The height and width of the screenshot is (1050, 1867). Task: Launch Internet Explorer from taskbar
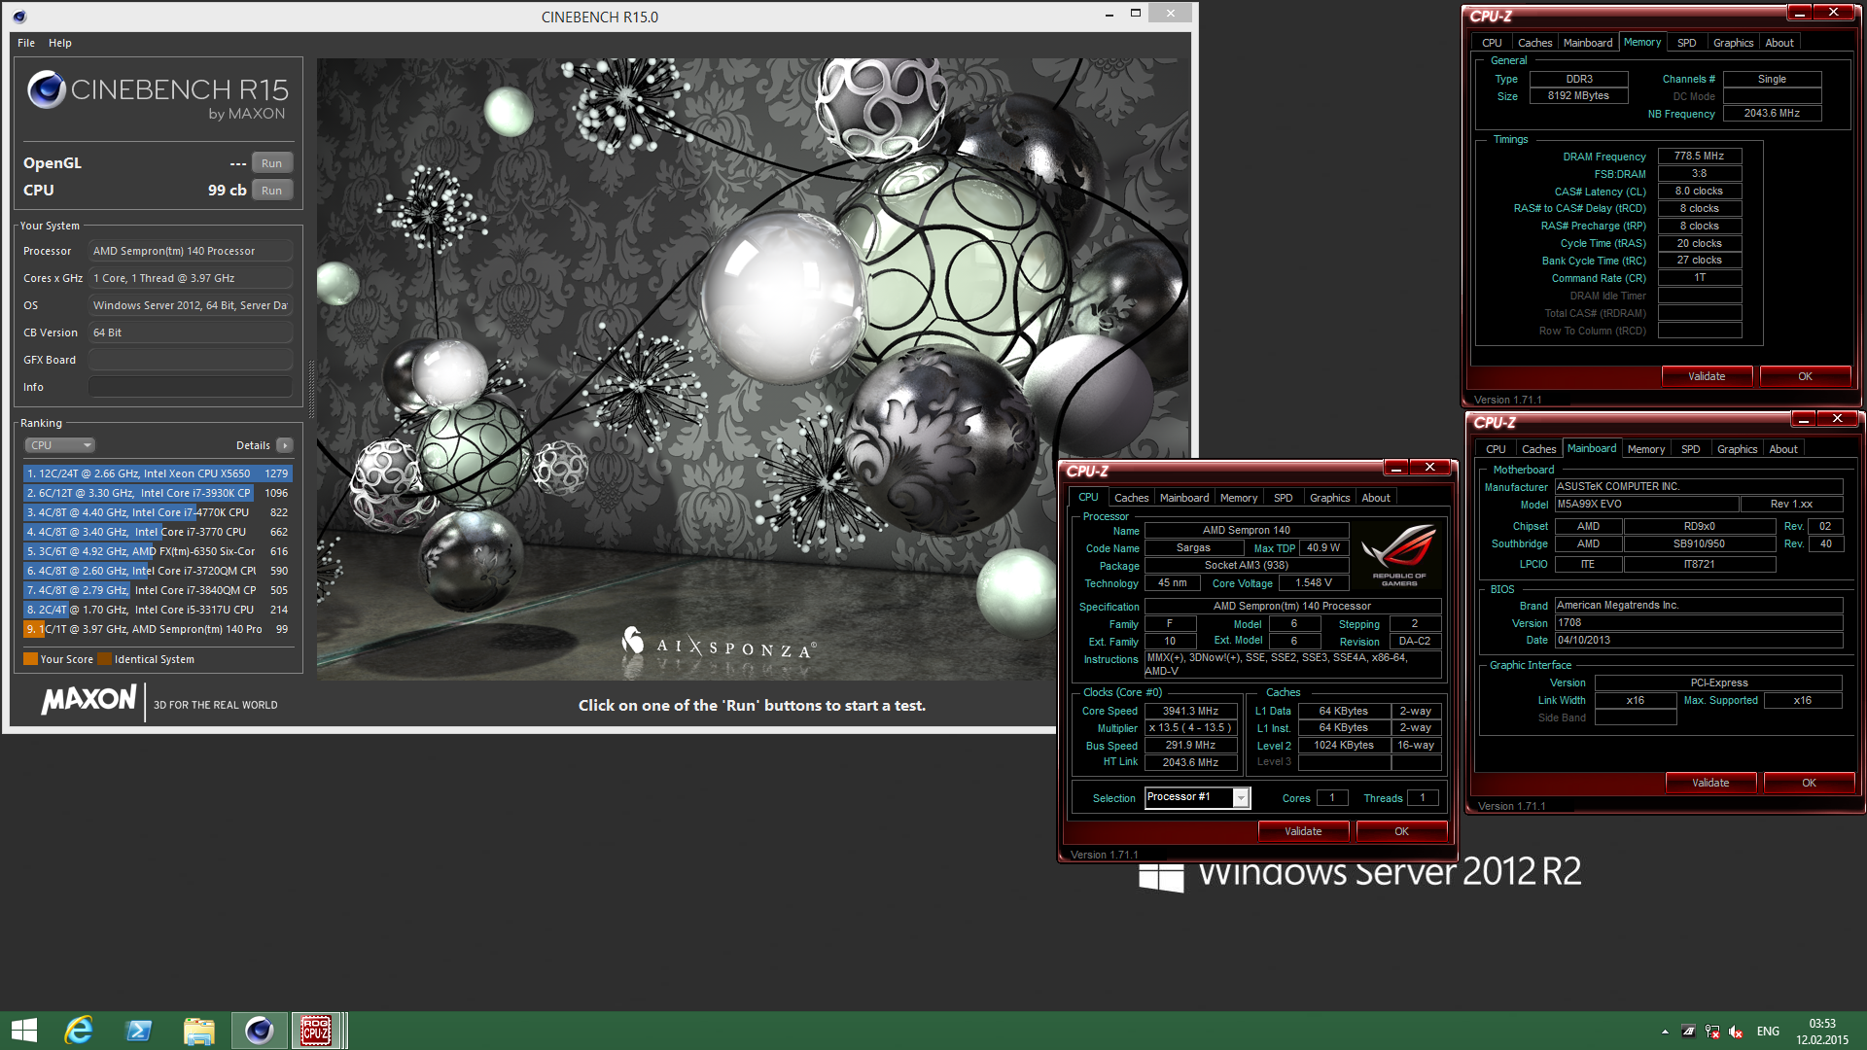tap(79, 1031)
